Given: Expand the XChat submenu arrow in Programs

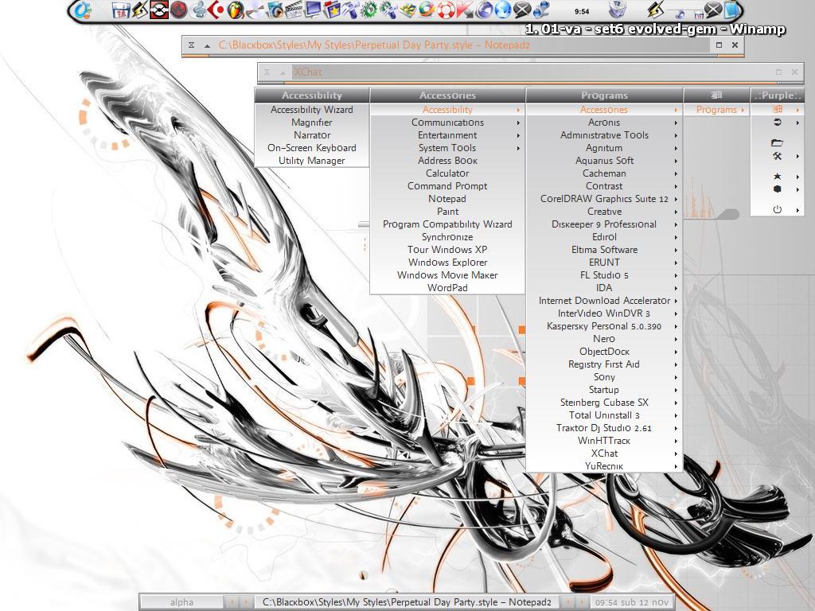Looking at the screenshot, I should point(676,453).
